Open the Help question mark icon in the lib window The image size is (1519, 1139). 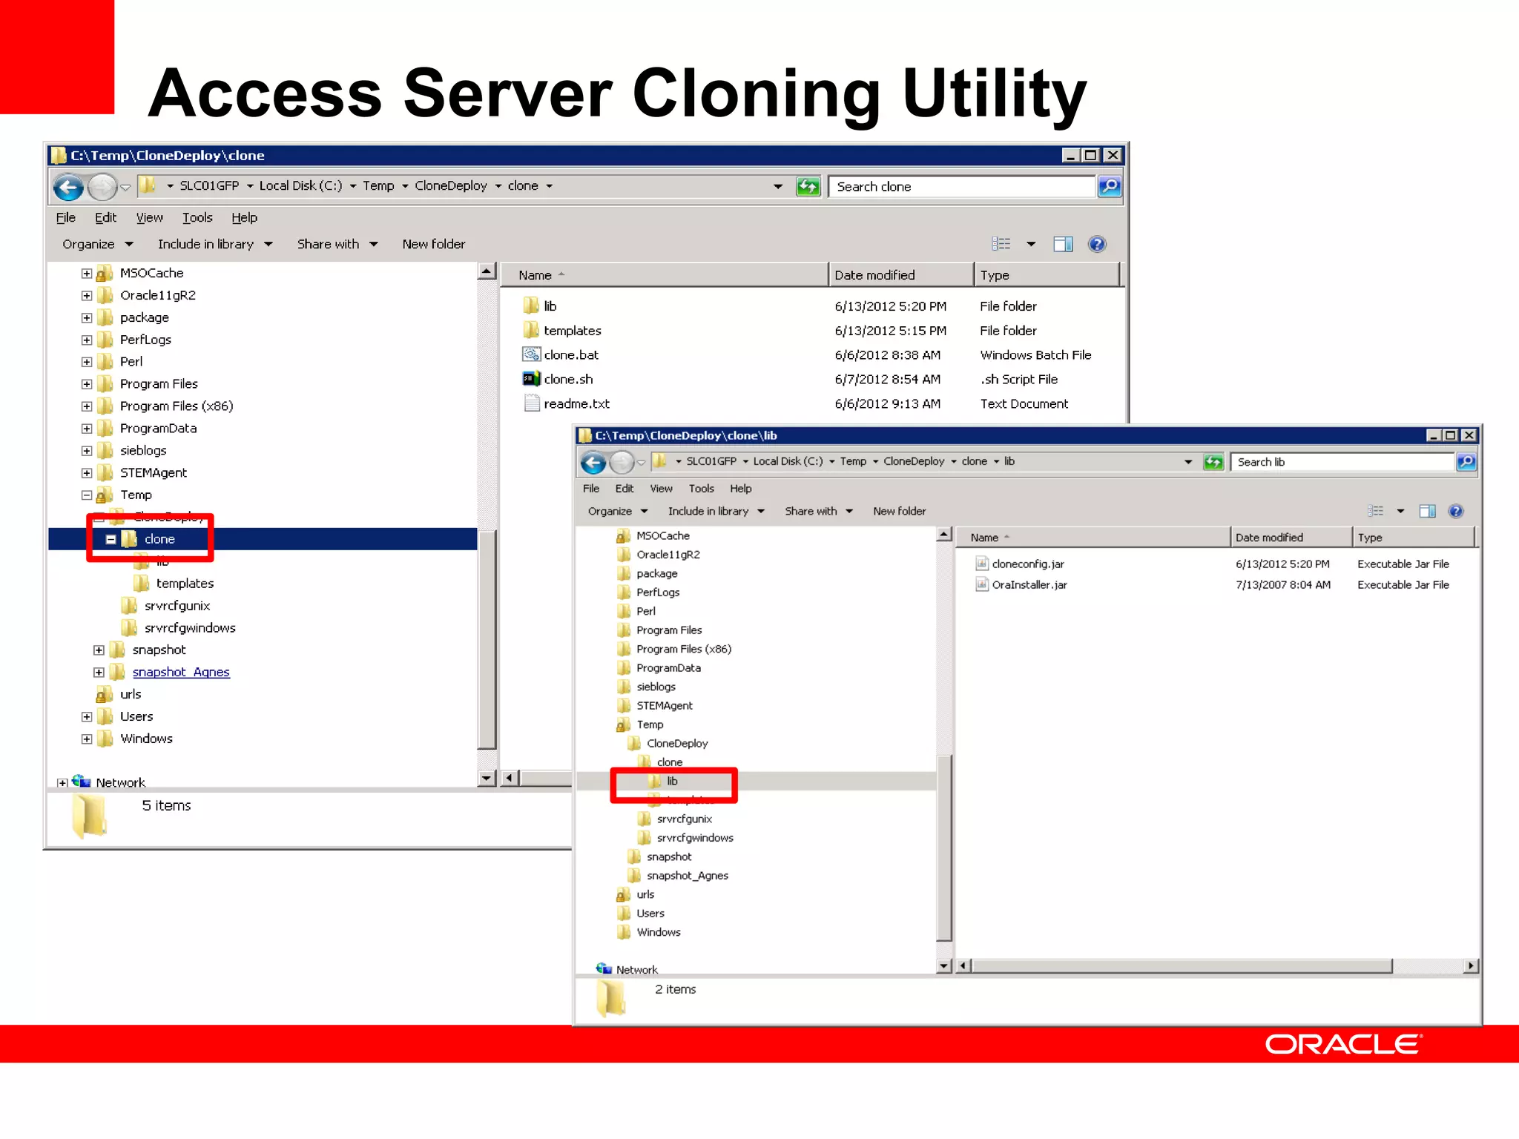(x=1456, y=511)
